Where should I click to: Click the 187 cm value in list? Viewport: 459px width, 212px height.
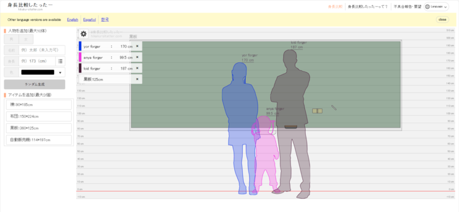click(x=126, y=68)
